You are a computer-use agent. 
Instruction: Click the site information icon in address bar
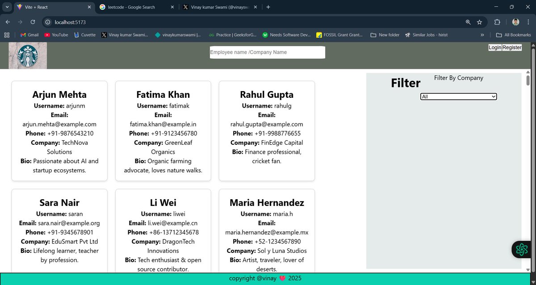[x=48, y=22]
